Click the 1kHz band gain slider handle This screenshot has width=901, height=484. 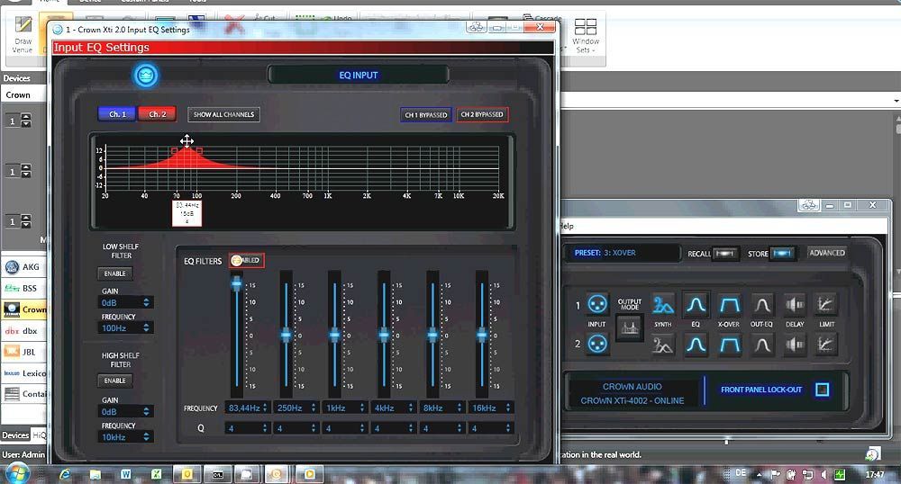[334, 335]
